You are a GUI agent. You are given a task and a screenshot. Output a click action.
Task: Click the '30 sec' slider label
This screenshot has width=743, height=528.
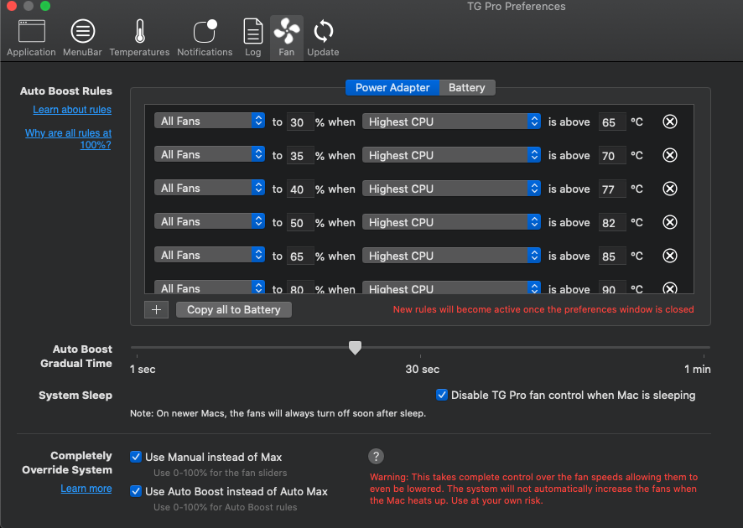[422, 370]
